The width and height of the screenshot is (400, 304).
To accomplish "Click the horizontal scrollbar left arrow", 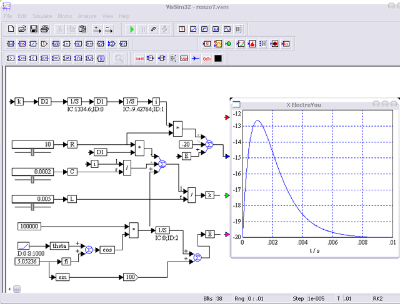I will point(9,288).
